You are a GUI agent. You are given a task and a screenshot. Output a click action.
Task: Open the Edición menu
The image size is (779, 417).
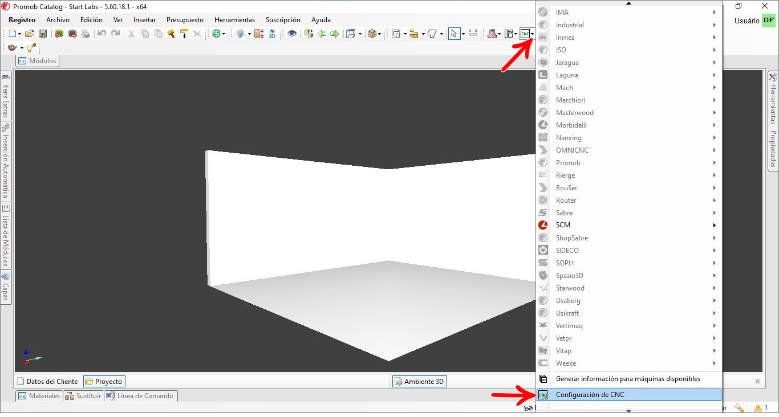91,20
